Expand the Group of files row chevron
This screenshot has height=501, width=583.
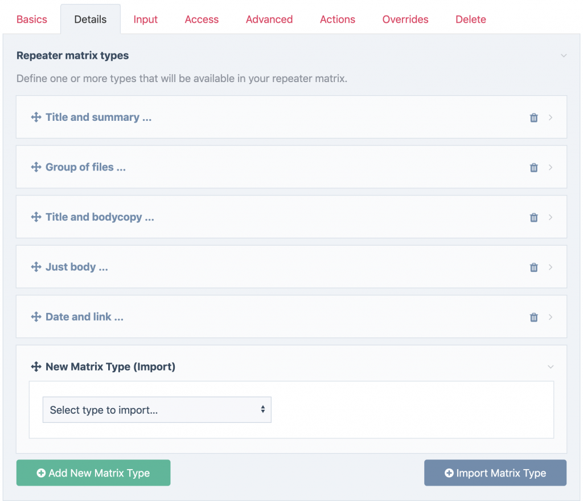[551, 168]
